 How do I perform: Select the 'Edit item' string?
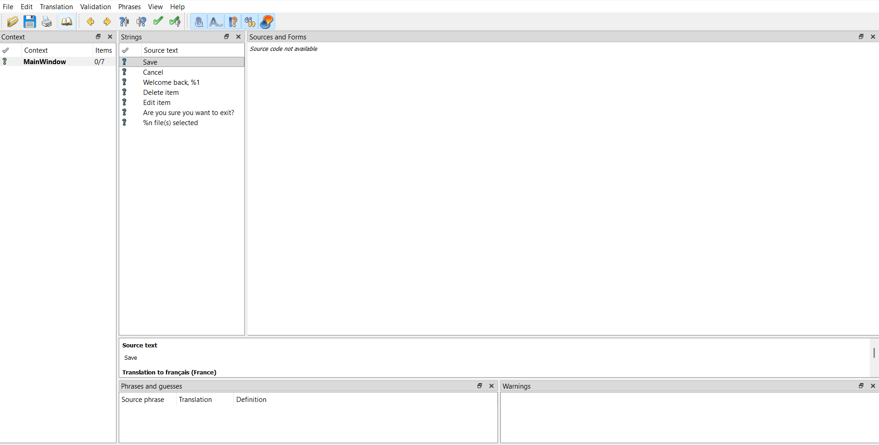tap(182, 103)
